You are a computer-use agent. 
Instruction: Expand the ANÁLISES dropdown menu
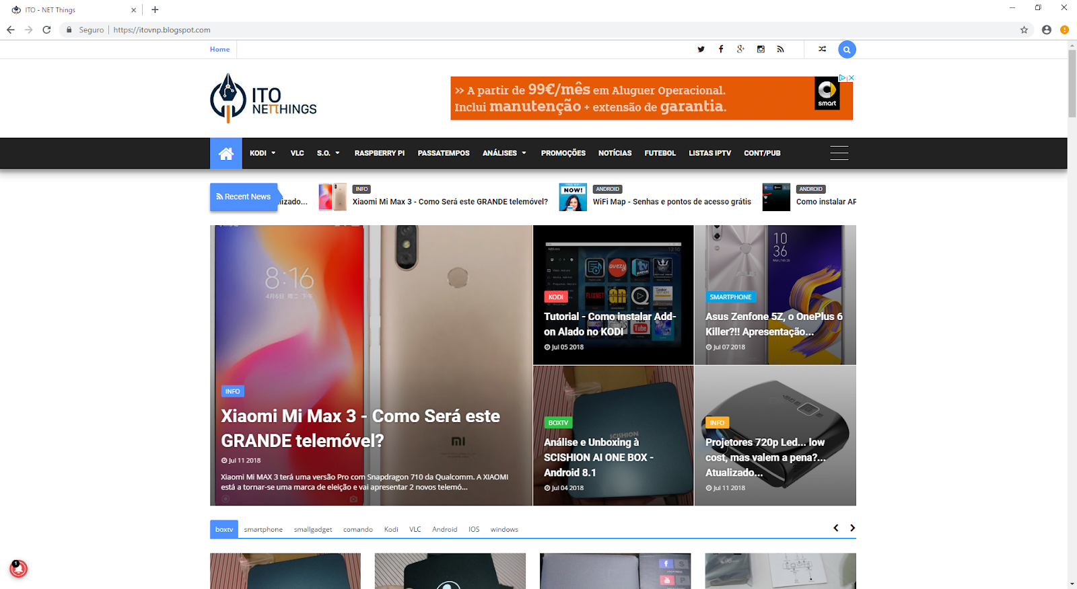(x=504, y=153)
